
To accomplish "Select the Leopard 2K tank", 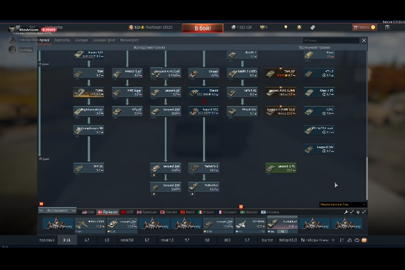I will click(165, 92).
